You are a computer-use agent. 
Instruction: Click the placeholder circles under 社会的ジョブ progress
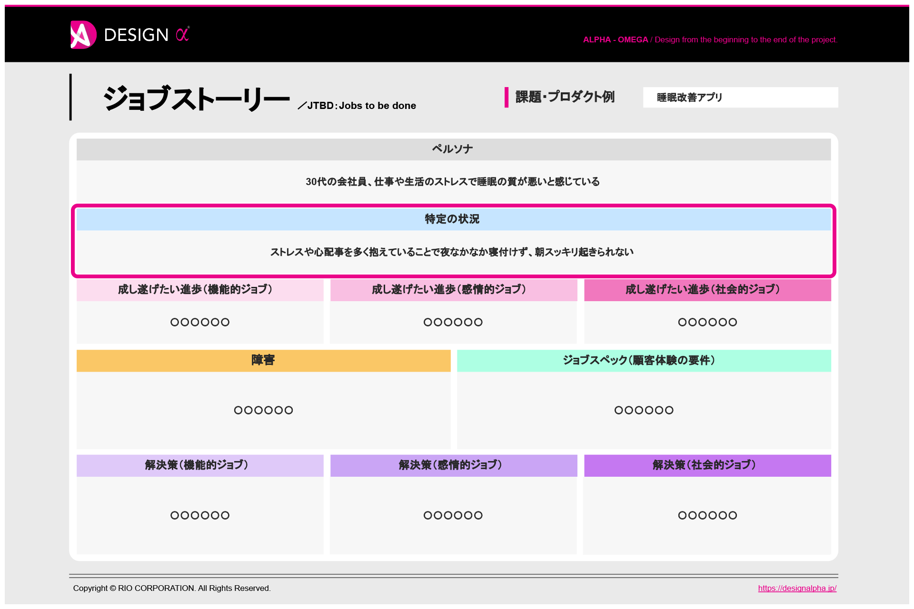(707, 322)
